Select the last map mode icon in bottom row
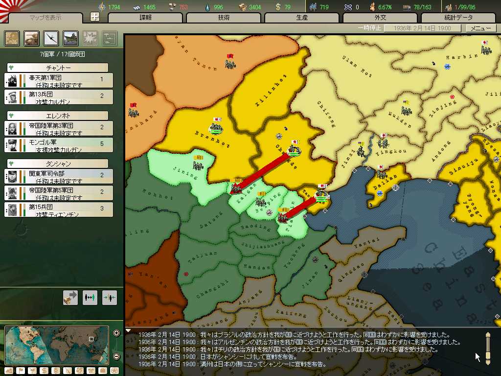This screenshot has height=376, width=501. (114, 371)
